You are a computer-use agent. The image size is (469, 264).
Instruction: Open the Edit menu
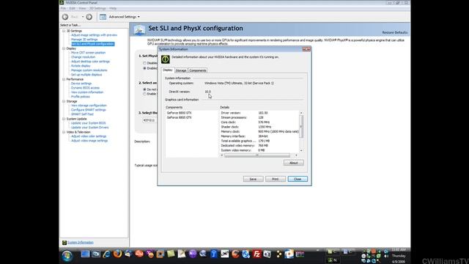click(73, 8)
